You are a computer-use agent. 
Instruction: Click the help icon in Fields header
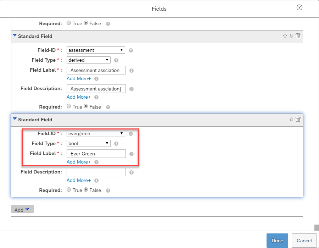click(299, 8)
